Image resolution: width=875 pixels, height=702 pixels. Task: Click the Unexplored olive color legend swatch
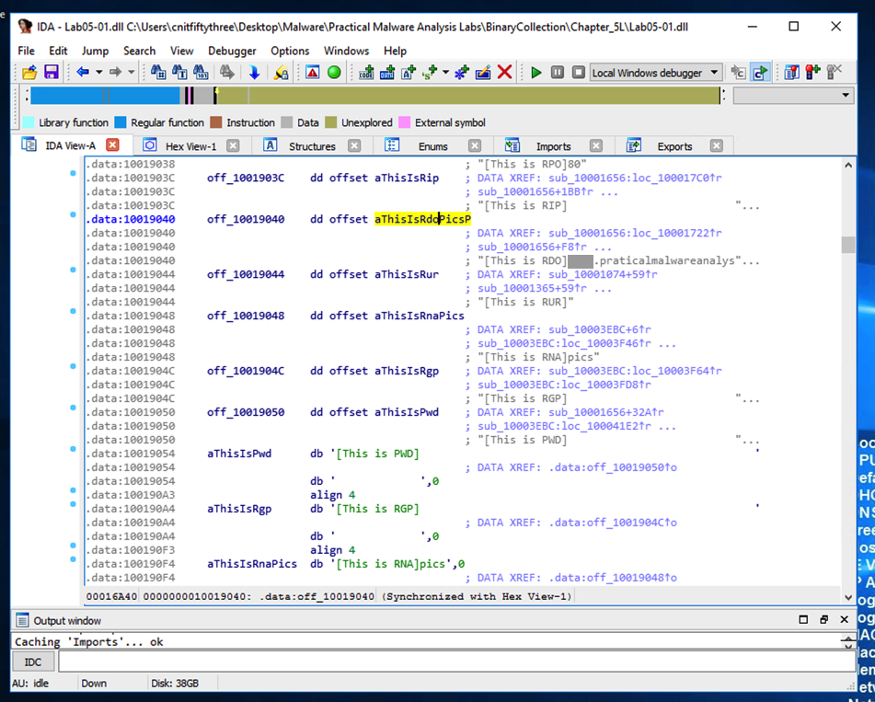point(330,122)
